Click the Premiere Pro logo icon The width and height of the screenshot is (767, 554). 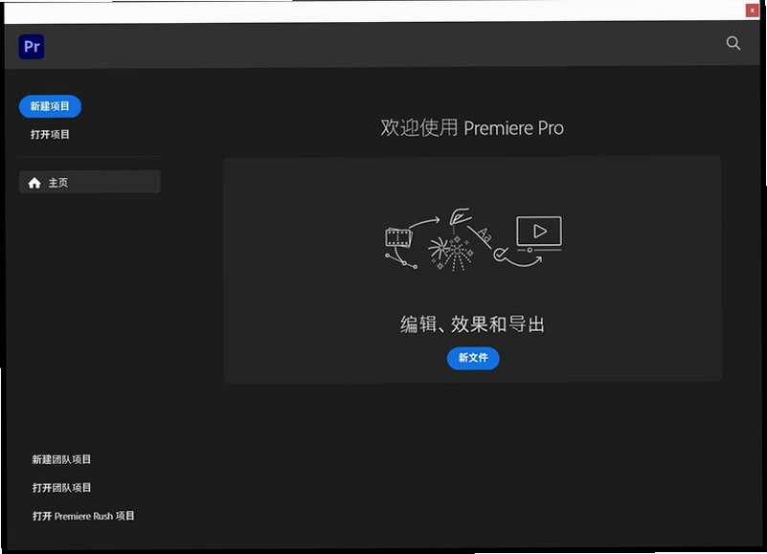pyautogui.click(x=32, y=47)
